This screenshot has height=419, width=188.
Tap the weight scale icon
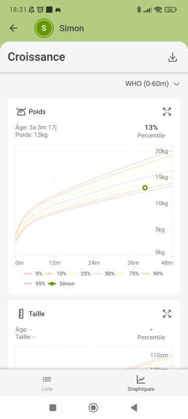tap(20, 112)
